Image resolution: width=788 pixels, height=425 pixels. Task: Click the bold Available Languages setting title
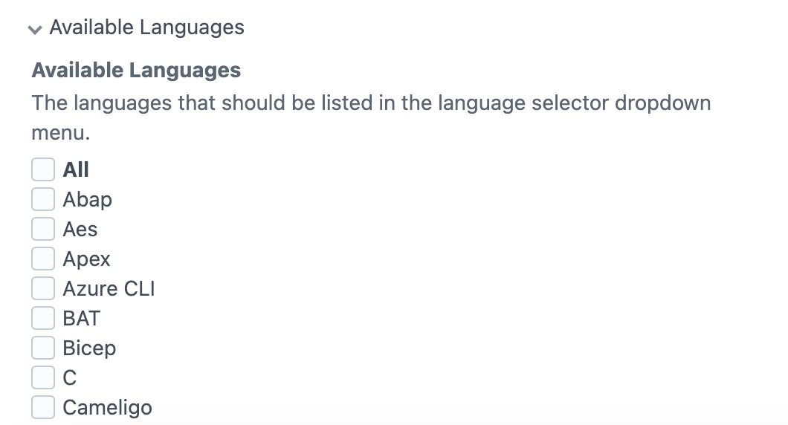coord(136,71)
